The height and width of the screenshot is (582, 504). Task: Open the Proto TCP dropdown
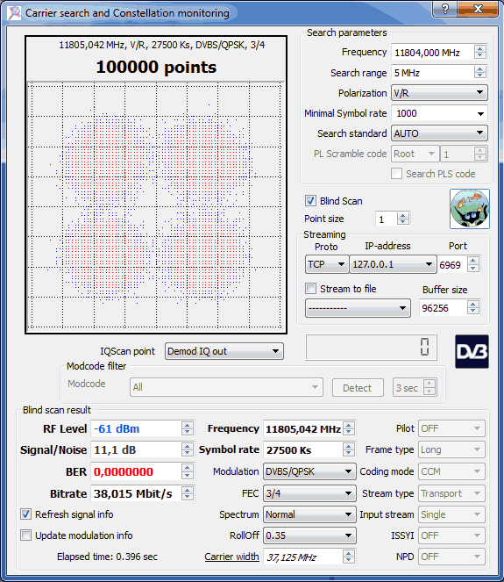pyautogui.click(x=326, y=264)
